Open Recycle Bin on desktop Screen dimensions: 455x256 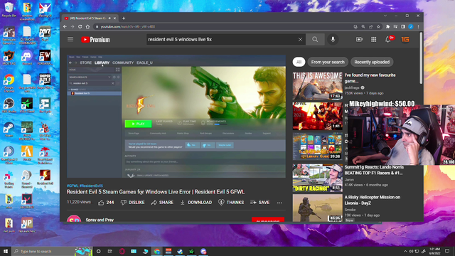coord(9,10)
